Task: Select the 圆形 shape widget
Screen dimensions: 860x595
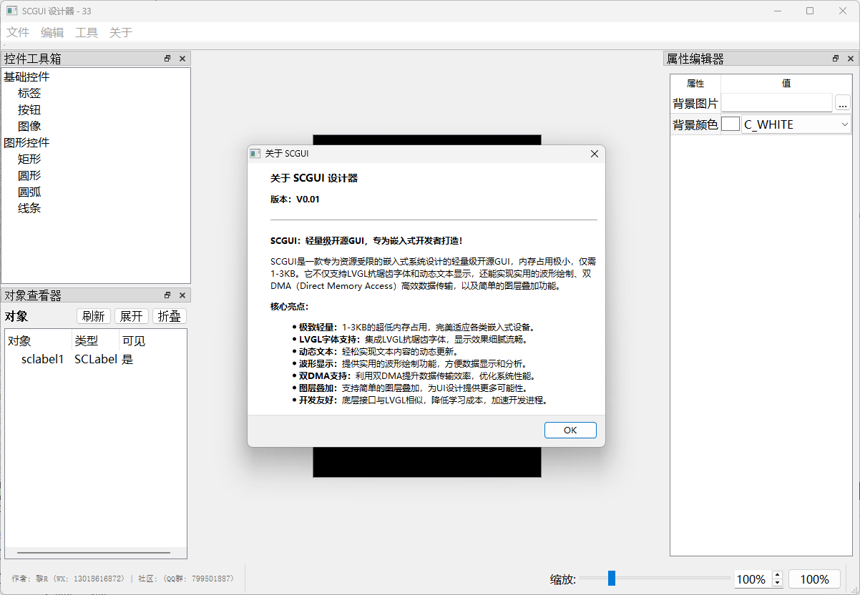Action: [x=29, y=175]
